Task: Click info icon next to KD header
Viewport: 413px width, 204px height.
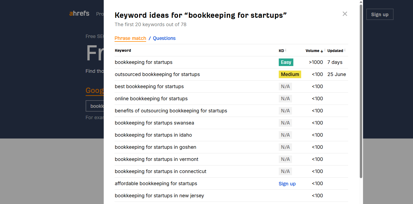Action: 286,50
